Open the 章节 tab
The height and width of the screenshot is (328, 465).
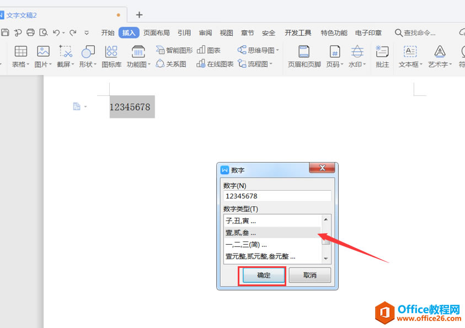pos(247,33)
